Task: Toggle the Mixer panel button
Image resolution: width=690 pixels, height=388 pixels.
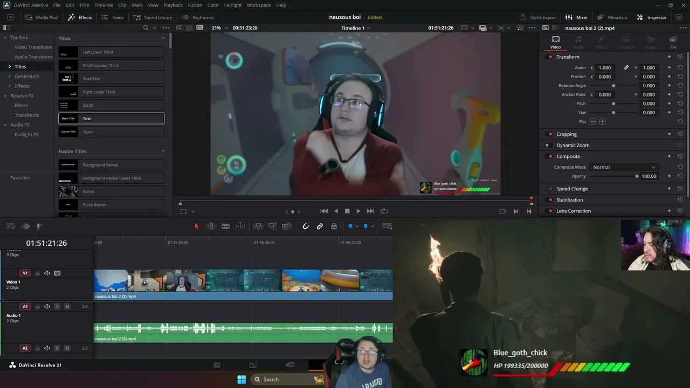Action: 577,17
